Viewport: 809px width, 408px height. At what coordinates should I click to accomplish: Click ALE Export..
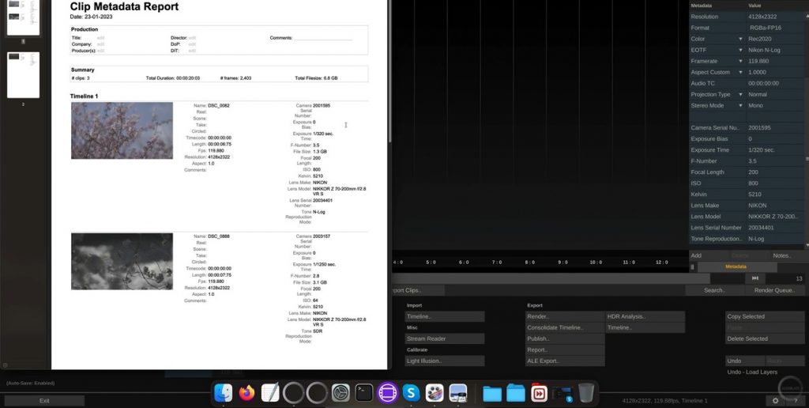click(564, 361)
